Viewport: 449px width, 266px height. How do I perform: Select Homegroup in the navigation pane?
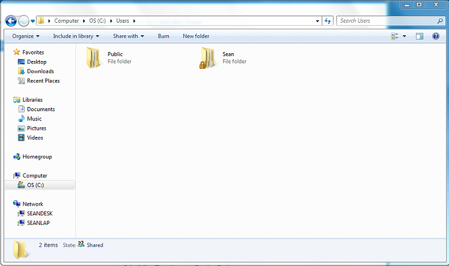click(x=37, y=157)
